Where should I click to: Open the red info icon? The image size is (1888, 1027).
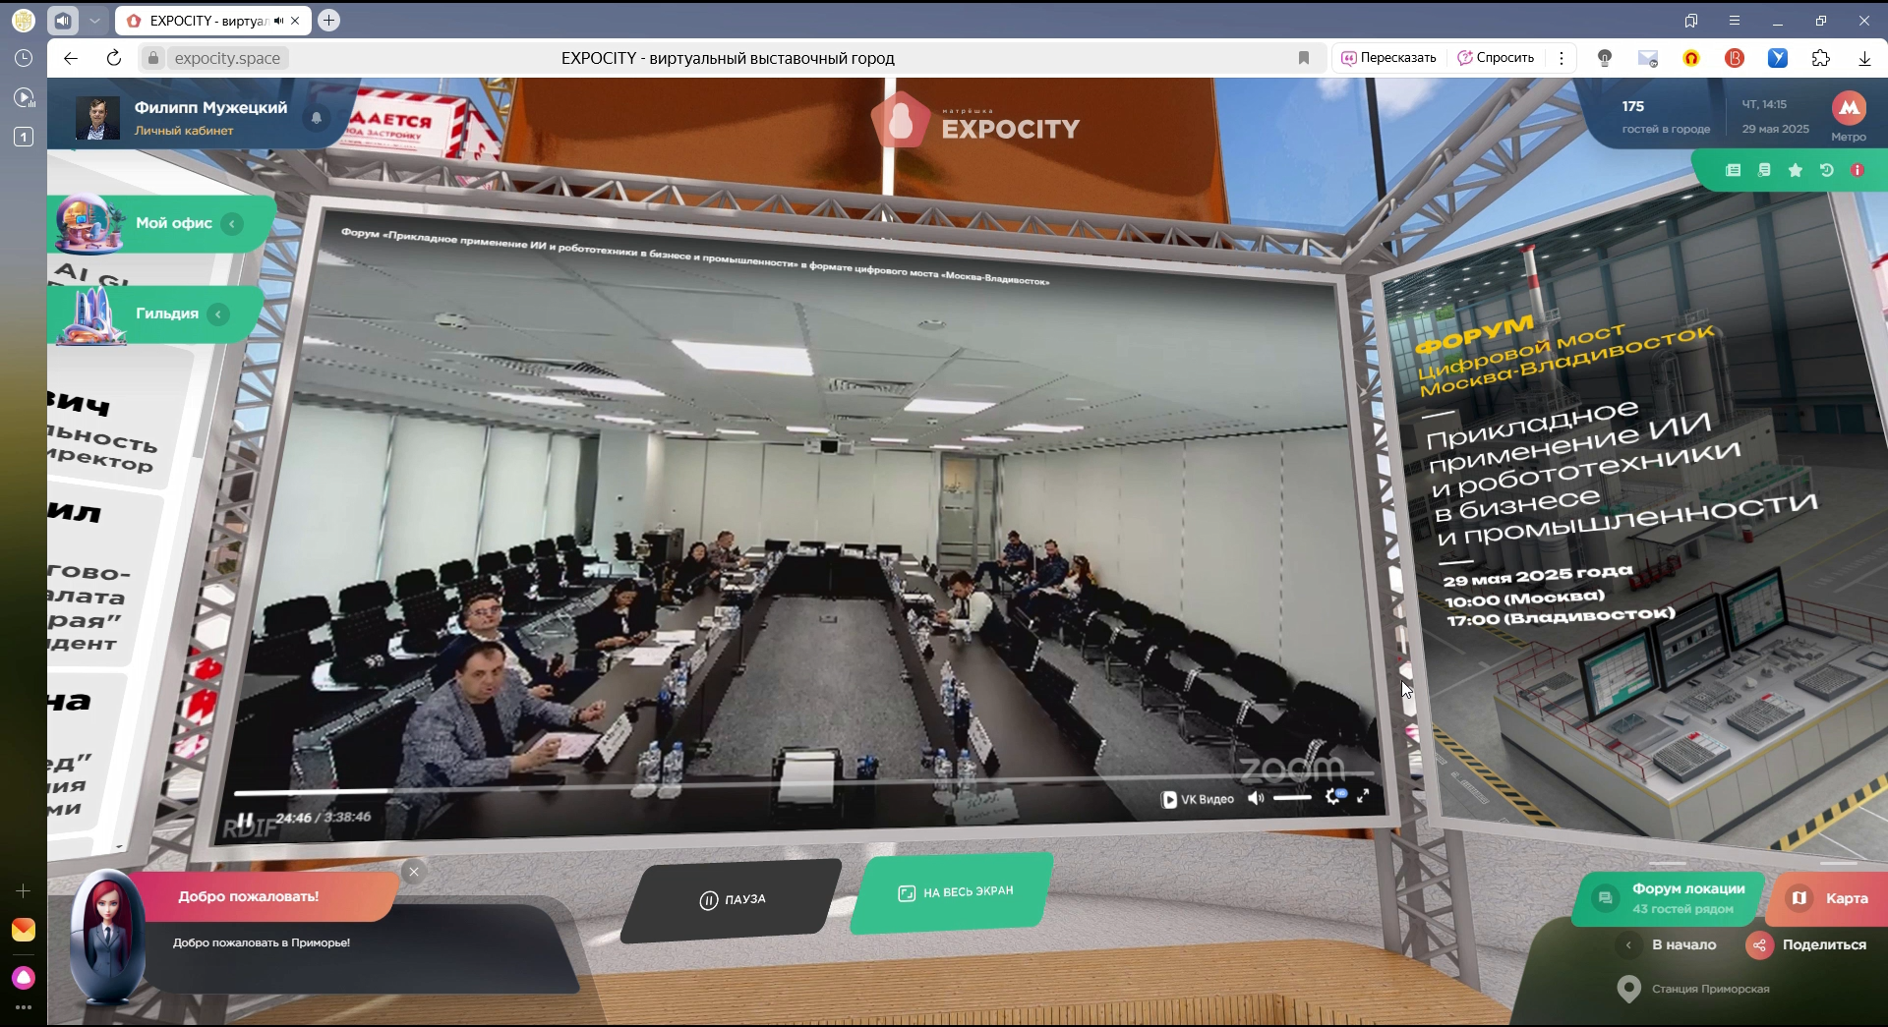pos(1858,170)
